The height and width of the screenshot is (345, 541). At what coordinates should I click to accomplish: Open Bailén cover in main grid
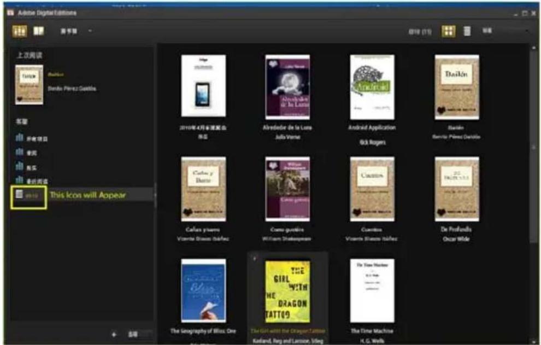457,87
